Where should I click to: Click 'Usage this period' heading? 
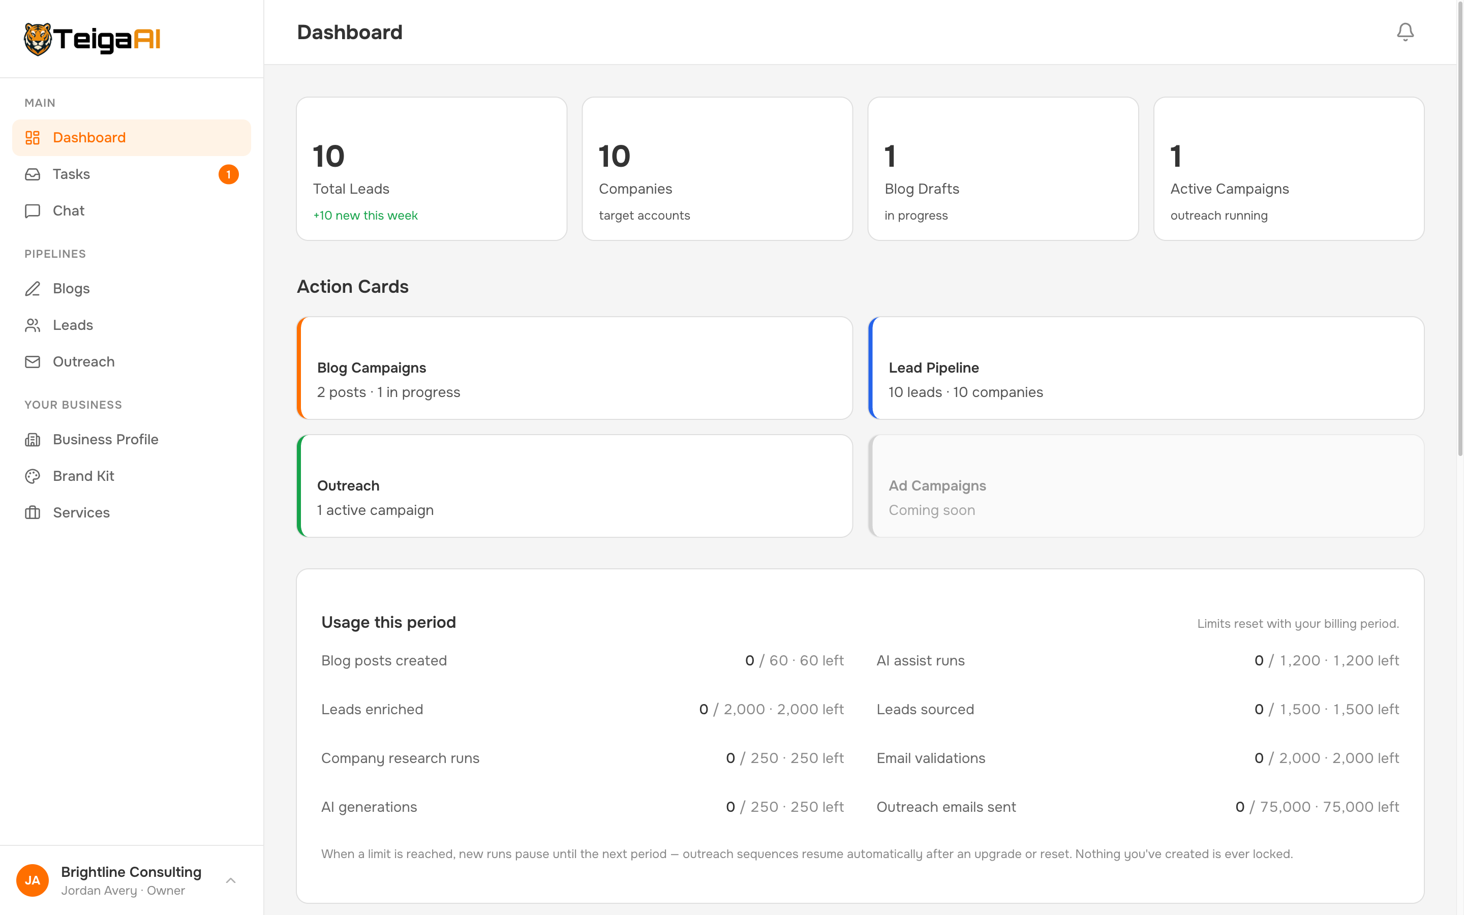388,622
